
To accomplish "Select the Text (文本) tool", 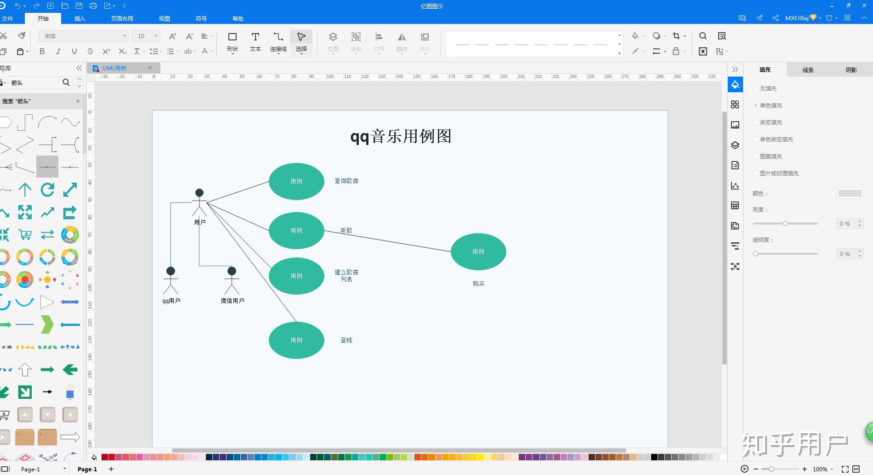I will (255, 42).
